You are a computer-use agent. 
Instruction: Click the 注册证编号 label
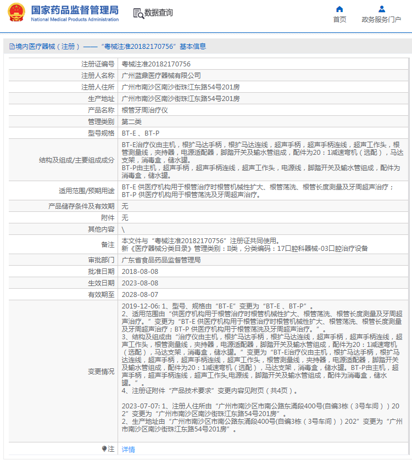tap(98, 64)
